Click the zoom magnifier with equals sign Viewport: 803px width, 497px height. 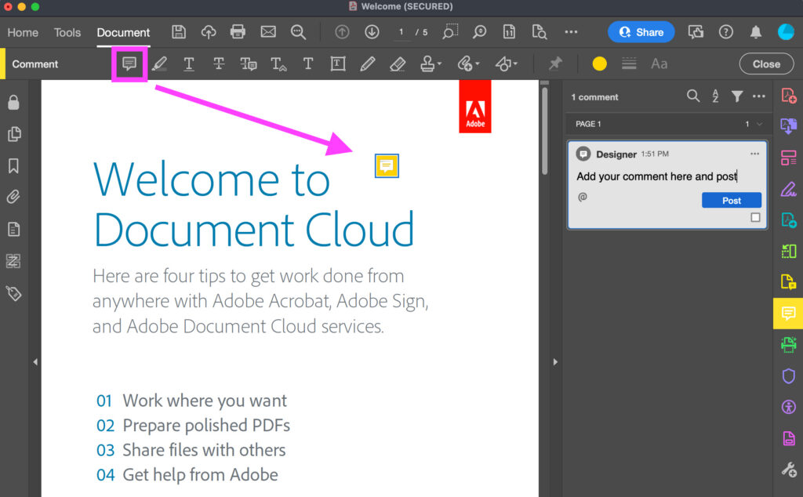coord(479,31)
